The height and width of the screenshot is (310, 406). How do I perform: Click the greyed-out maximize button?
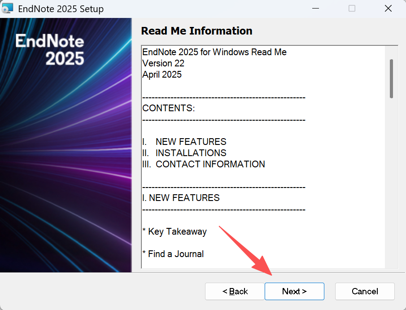[352, 9]
